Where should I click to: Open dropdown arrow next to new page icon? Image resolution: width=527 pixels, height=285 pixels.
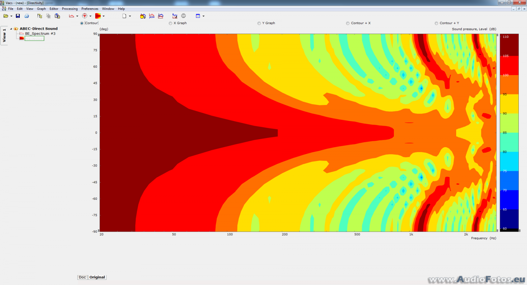pos(130,16)
